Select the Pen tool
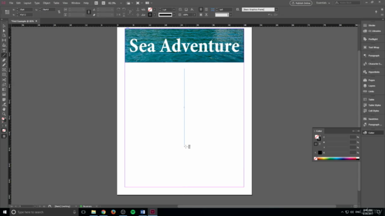The image size is (385, 216). click(4, 60)
